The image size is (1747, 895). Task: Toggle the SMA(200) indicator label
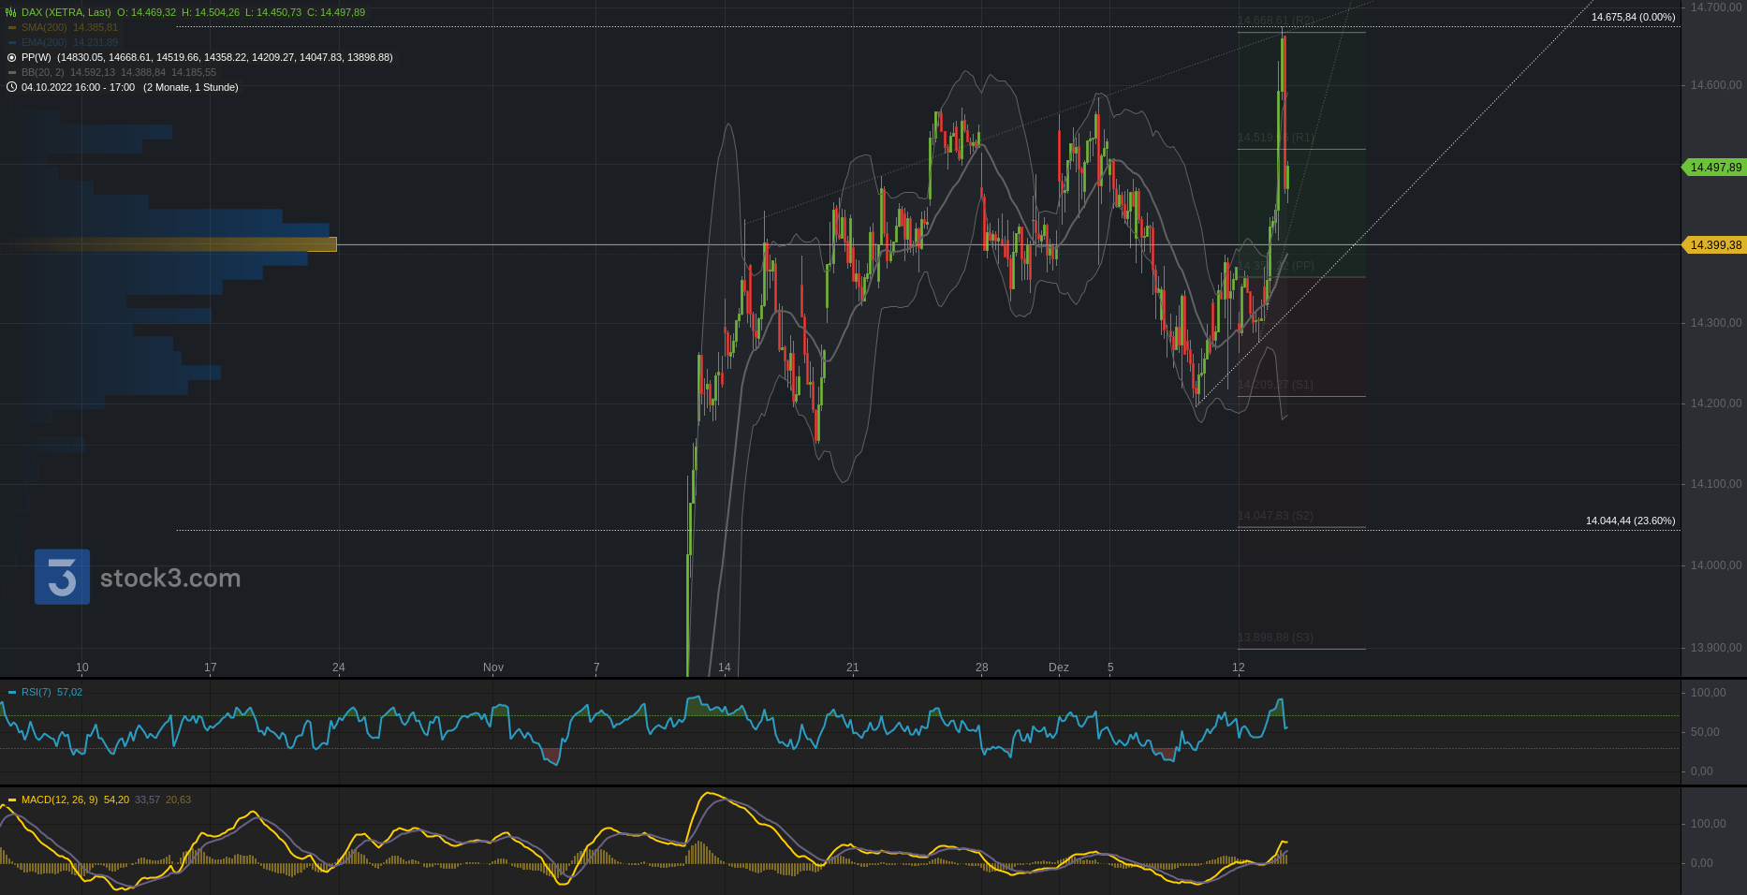point(43,27)
